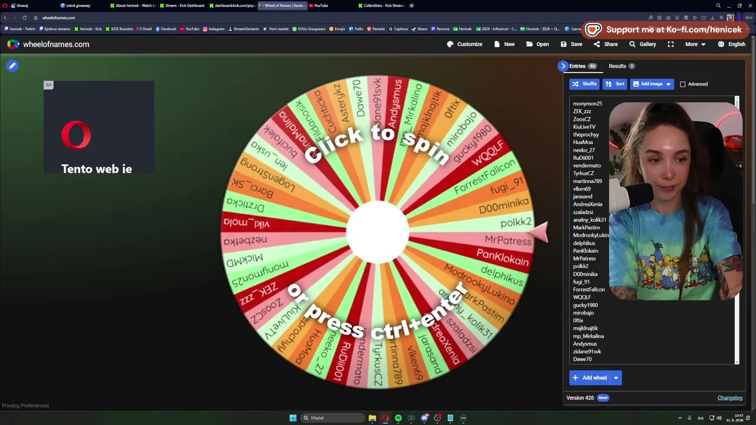This screenshot has height=425, width=756.
Task: Open Privacy Preferences link
Action: 25,406
